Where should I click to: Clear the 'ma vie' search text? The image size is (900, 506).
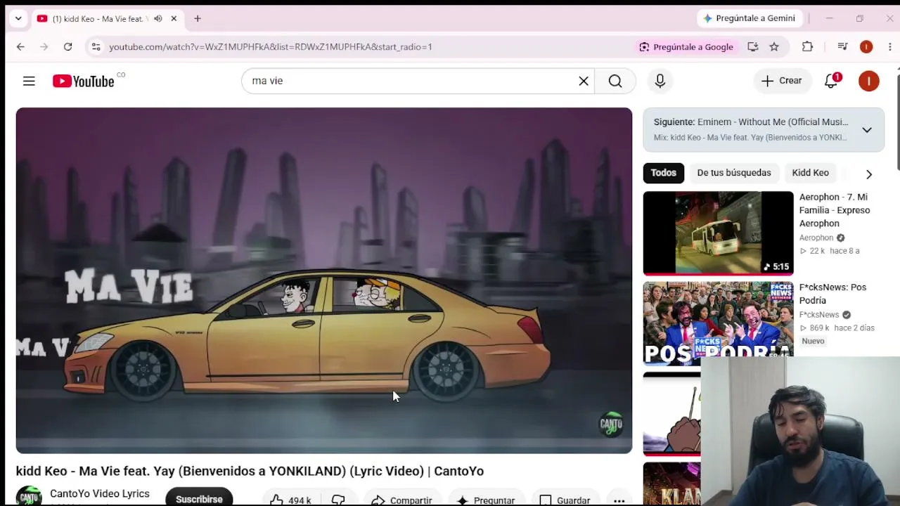pyautogui.click(x=584, y=81)
